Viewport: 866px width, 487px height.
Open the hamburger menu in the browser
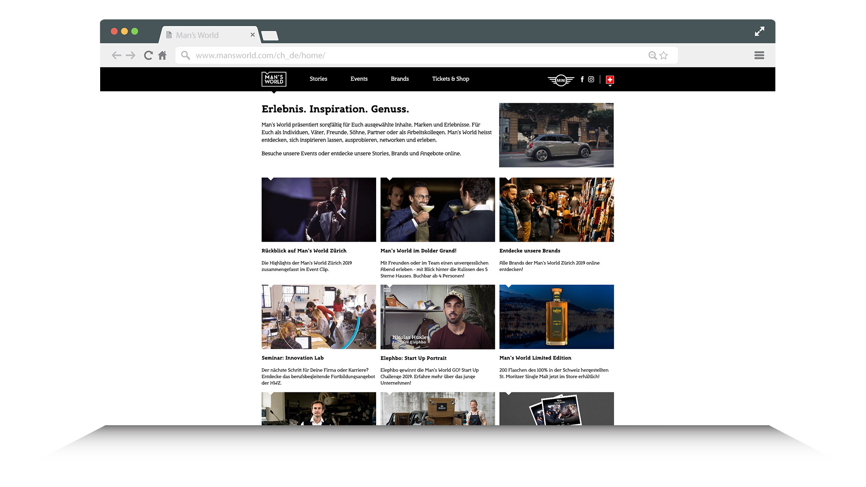point(759,55)
